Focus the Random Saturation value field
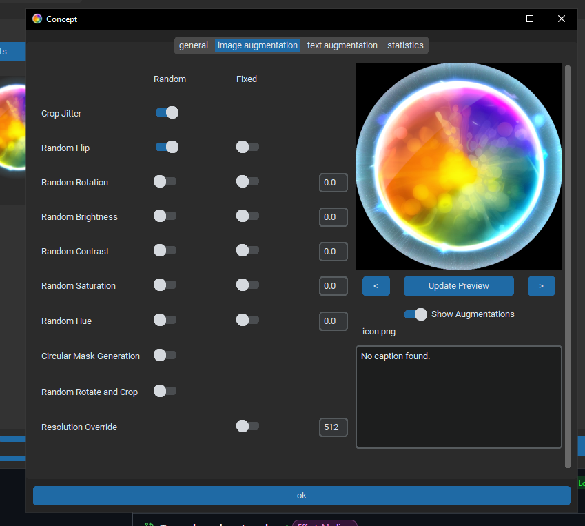 click(x=333, y=286)
